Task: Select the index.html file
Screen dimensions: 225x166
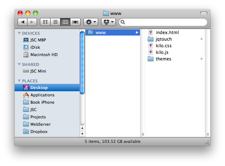Action: coord(167,33)
